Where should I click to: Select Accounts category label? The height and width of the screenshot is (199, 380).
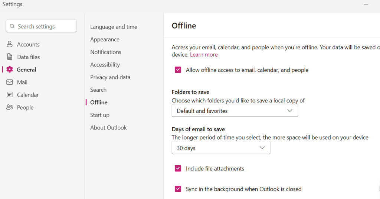coord(28,44)
